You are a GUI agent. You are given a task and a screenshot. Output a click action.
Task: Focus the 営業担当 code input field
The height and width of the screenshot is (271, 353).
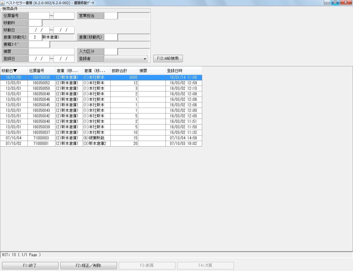pos(111,16)
